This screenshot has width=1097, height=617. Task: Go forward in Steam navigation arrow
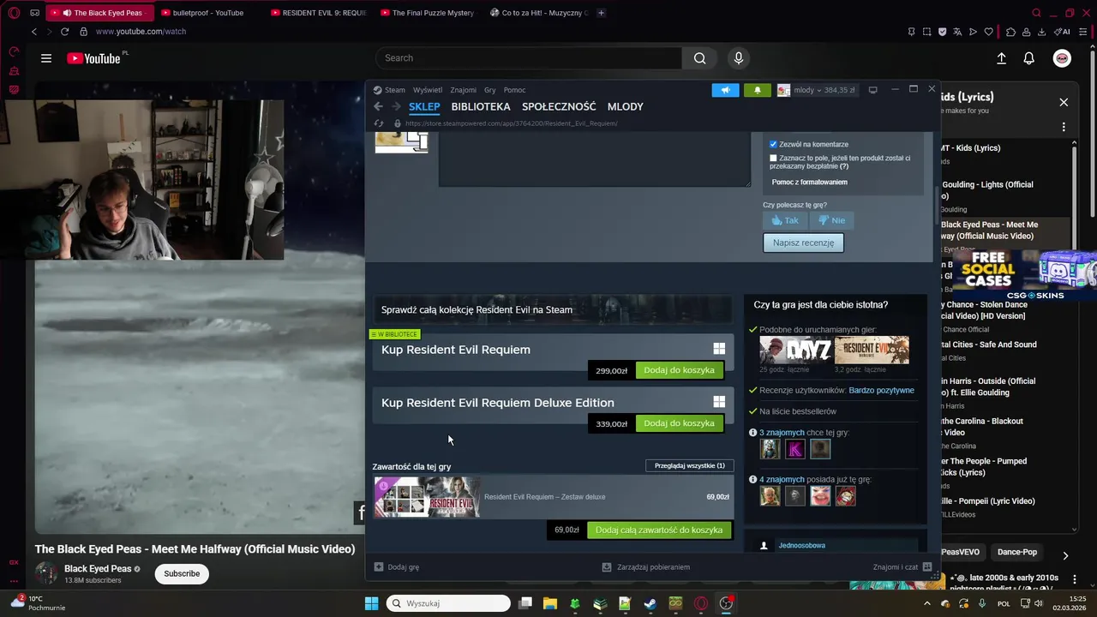(x=396, y=106)
